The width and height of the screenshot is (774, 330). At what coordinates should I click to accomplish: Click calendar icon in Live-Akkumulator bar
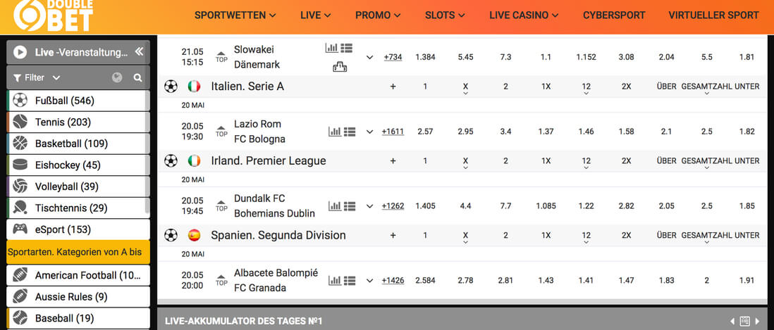coord(745,321)
